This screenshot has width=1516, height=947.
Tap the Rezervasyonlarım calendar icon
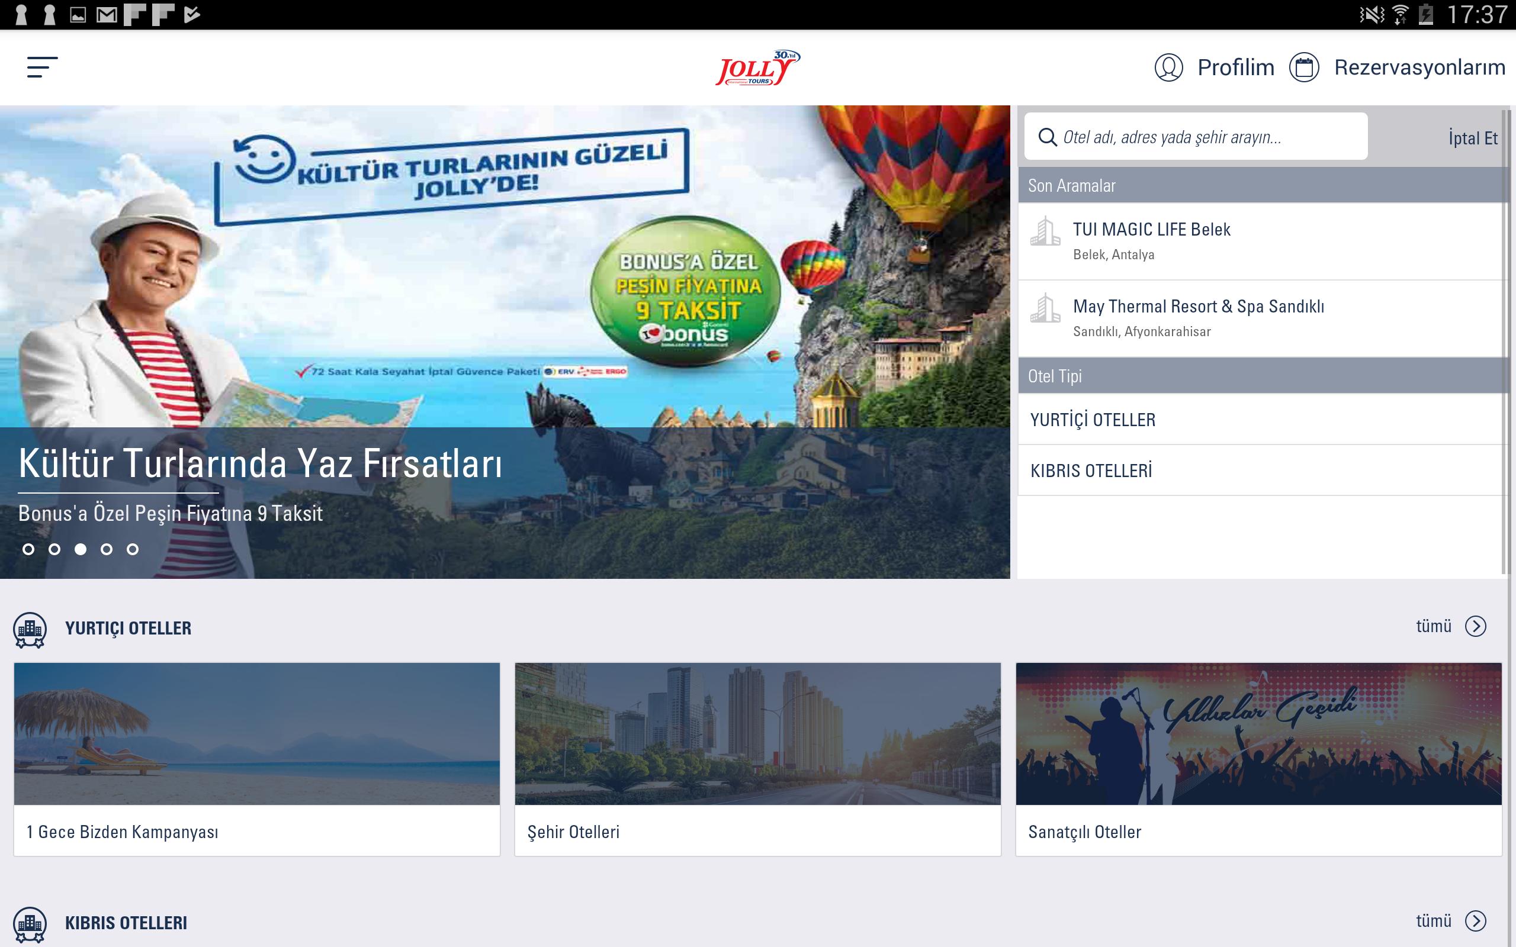(1304, 67)
